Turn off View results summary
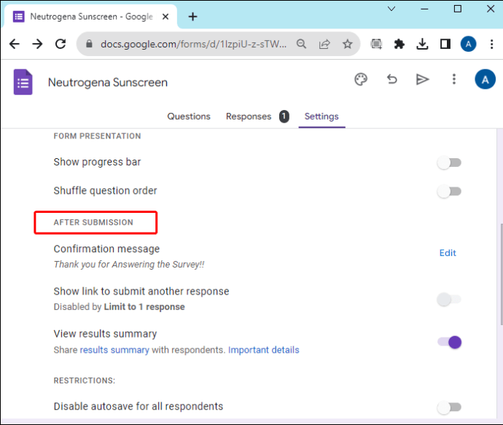 [x=450, y=342]
